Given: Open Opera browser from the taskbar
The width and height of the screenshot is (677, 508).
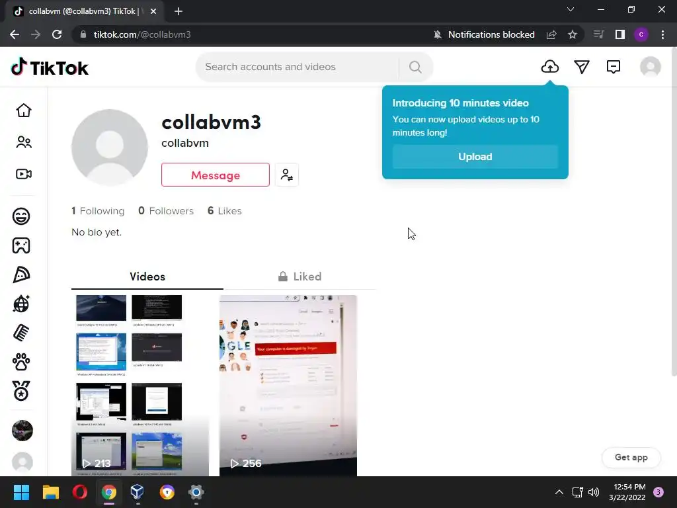Looking at the screenshot, I should coord(80,492).
